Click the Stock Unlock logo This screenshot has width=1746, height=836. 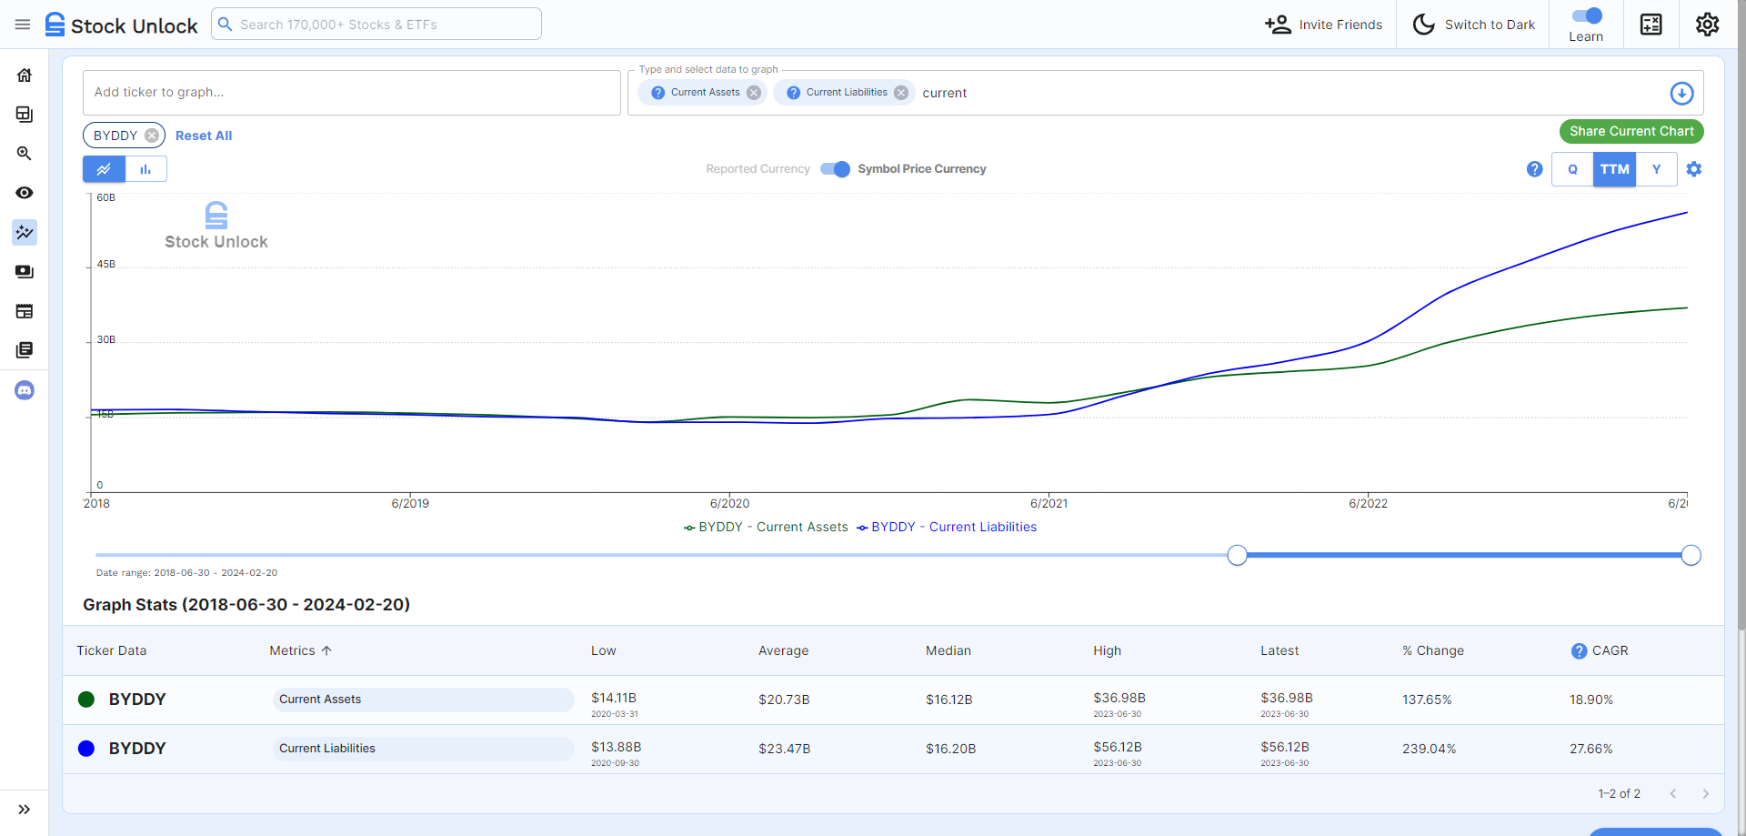pos(121,25)
